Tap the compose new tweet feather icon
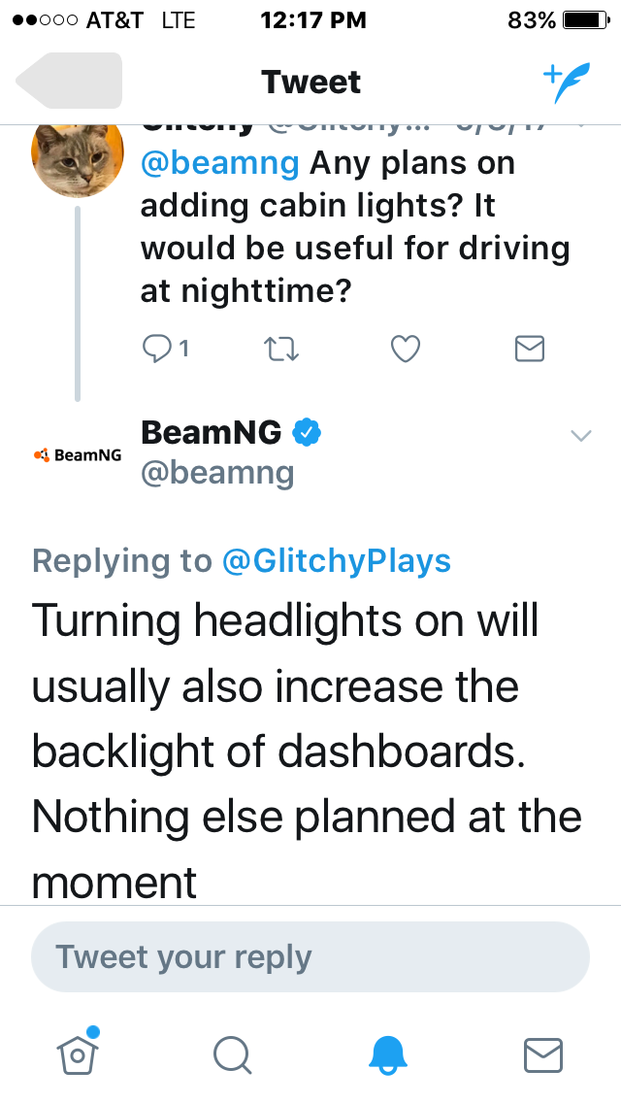Viewport: 621px width, 1103px height. [566, 83]
